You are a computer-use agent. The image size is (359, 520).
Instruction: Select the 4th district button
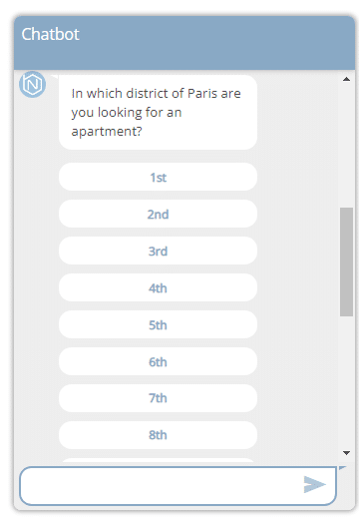click(158, 287)
